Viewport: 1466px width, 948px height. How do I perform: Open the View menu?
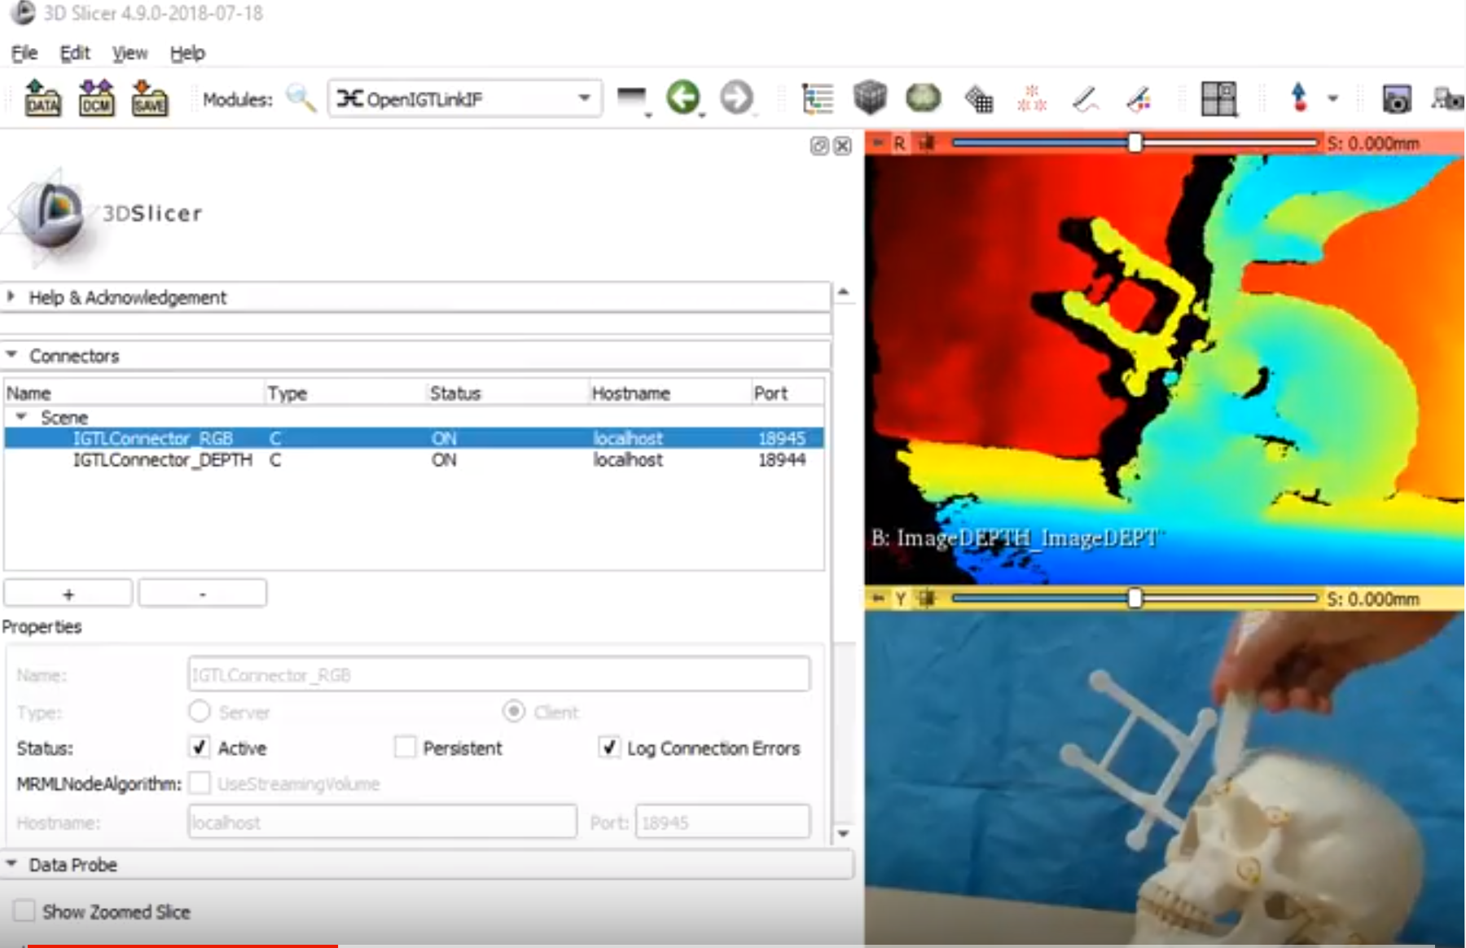pos(129,52)
